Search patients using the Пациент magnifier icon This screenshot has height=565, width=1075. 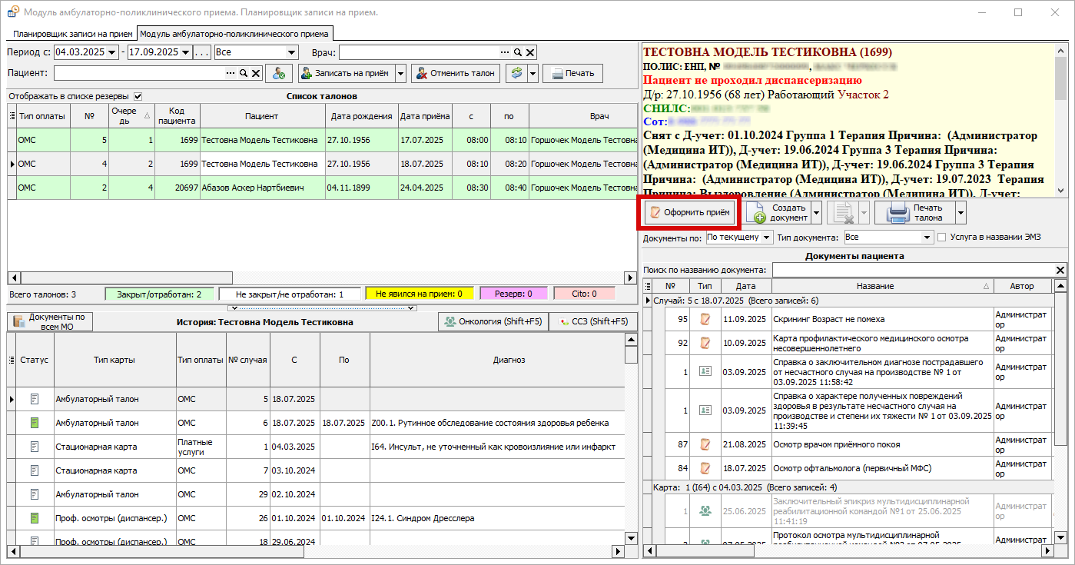click(244, 73)
